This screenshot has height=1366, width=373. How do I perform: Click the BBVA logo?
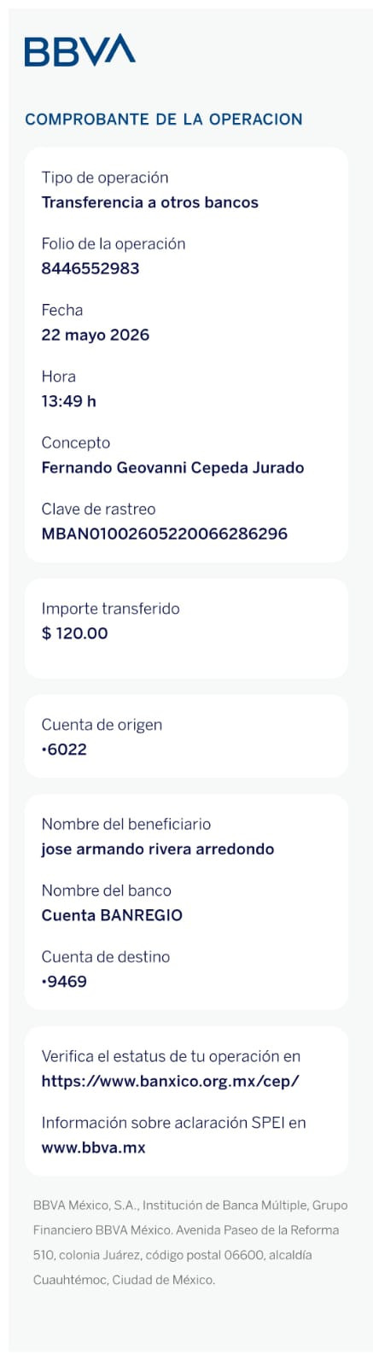coord(79,50)
